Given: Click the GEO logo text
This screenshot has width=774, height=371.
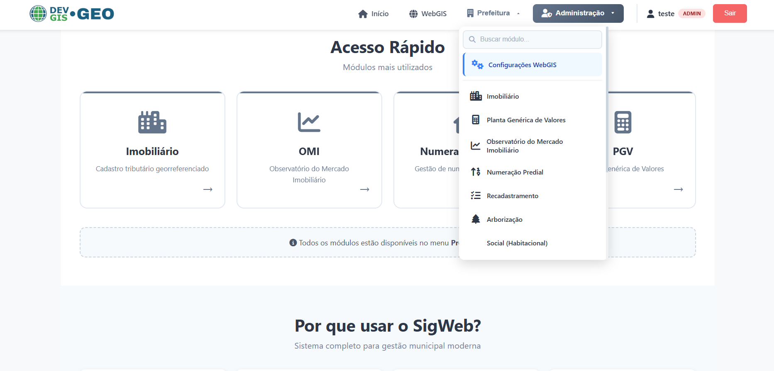Looking at the screenshot, I should [95, 14].
